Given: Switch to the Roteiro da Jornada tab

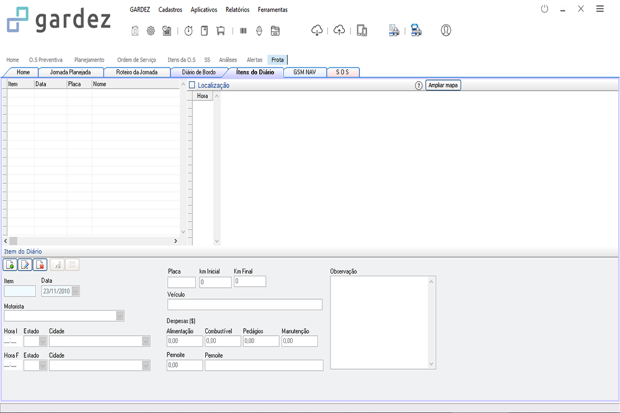Looking at the screenshot, I should click(137, 72).
